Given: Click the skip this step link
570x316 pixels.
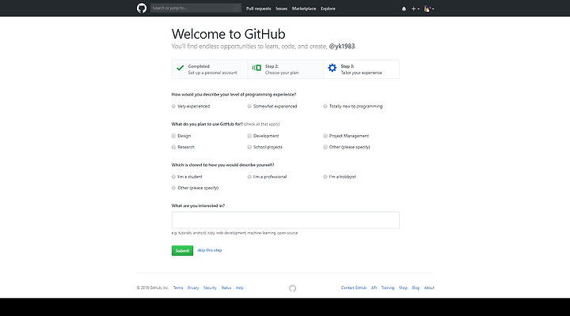Looking at the screenshot, I should click(x=209, y=250).
